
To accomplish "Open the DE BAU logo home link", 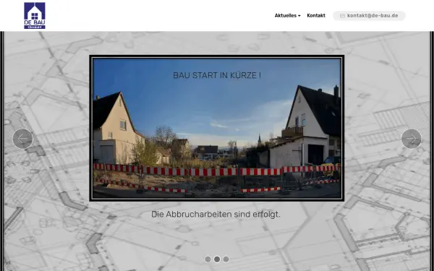I will click(35, 15).
